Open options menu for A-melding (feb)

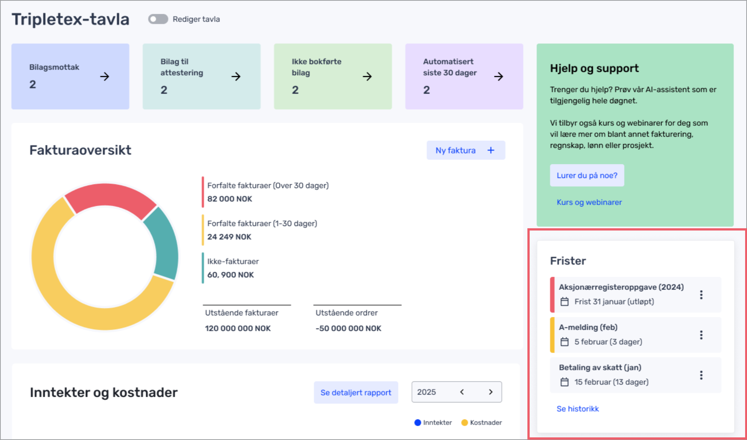[x=701, y=335]
